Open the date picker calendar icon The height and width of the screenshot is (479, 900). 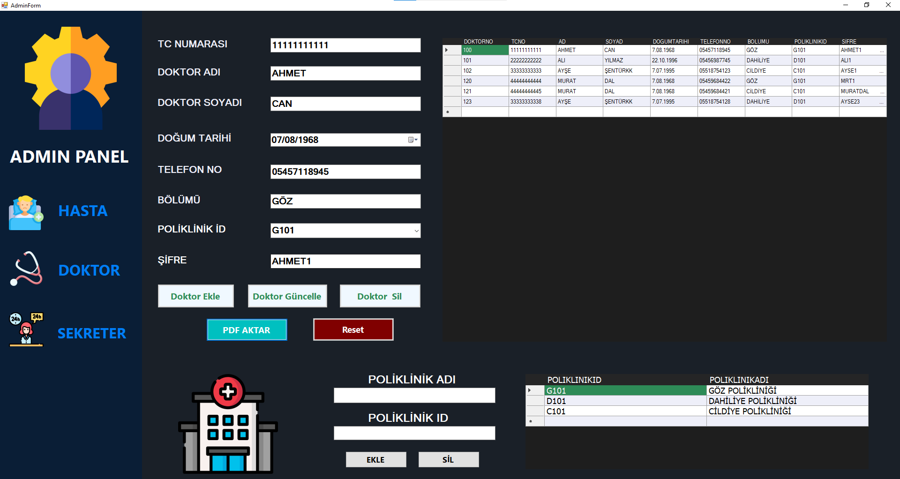412,140
